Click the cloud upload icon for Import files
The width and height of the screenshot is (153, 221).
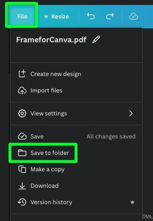(x=22, y=90)
